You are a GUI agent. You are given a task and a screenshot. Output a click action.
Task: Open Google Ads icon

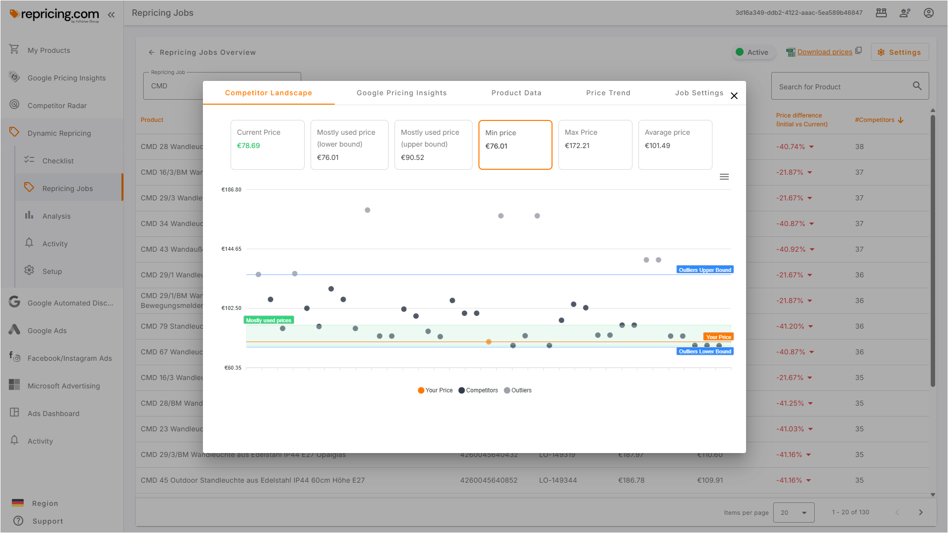(x=14, y=330)
